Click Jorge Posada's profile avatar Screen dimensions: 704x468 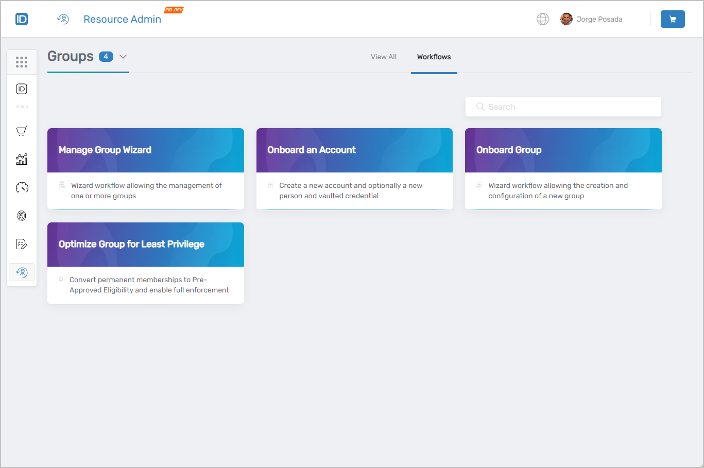(x=566, y=19)
